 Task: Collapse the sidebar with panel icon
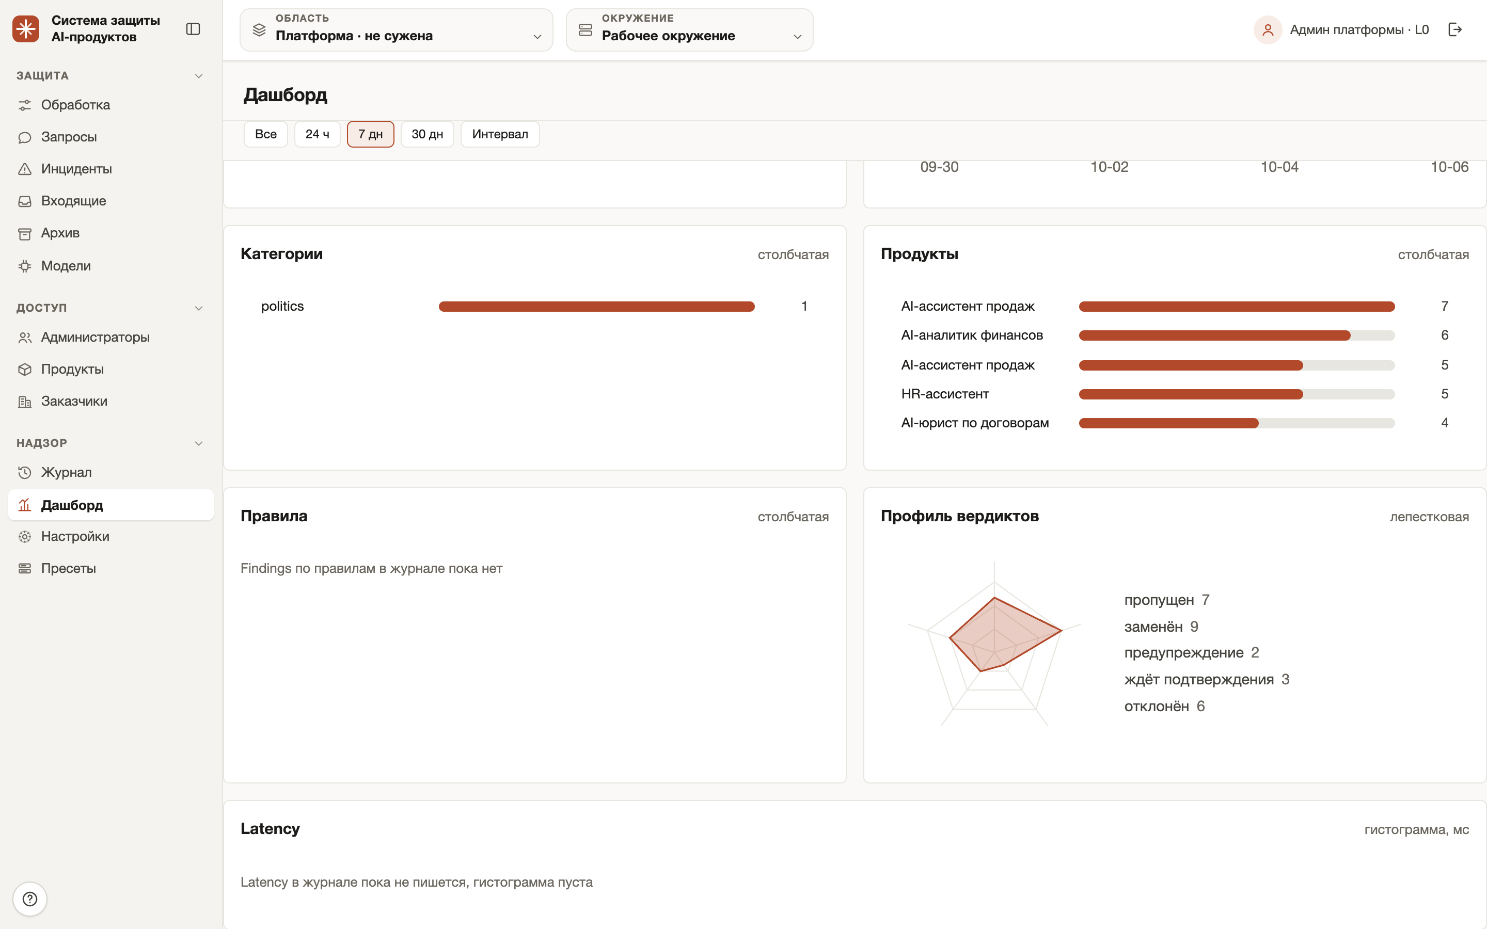point(193,29)
